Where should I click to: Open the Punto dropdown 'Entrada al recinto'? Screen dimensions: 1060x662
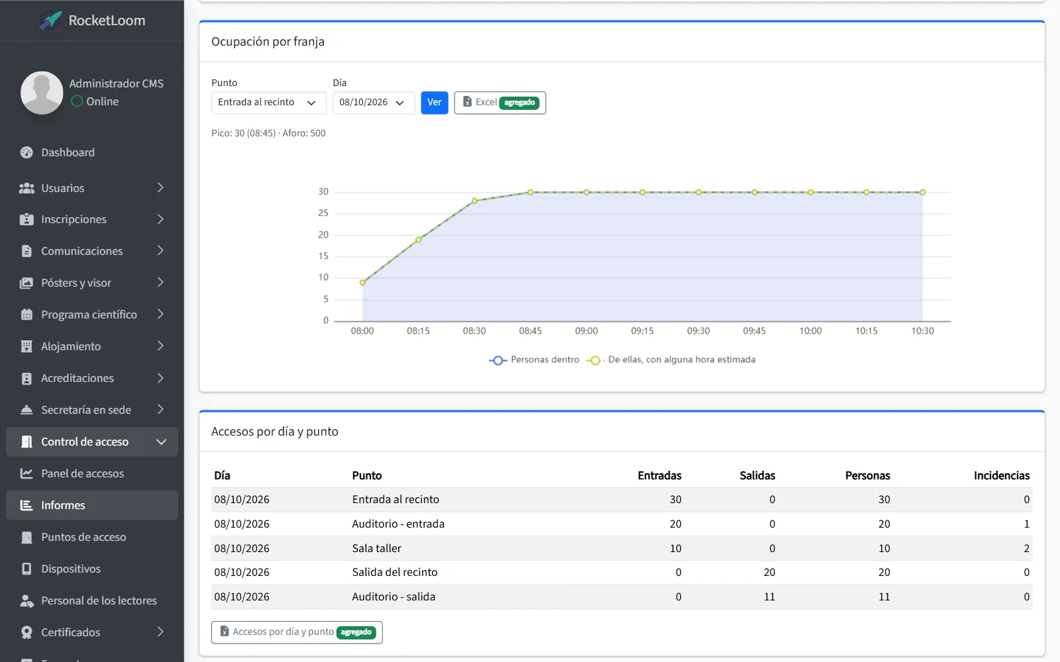point(268,103)
